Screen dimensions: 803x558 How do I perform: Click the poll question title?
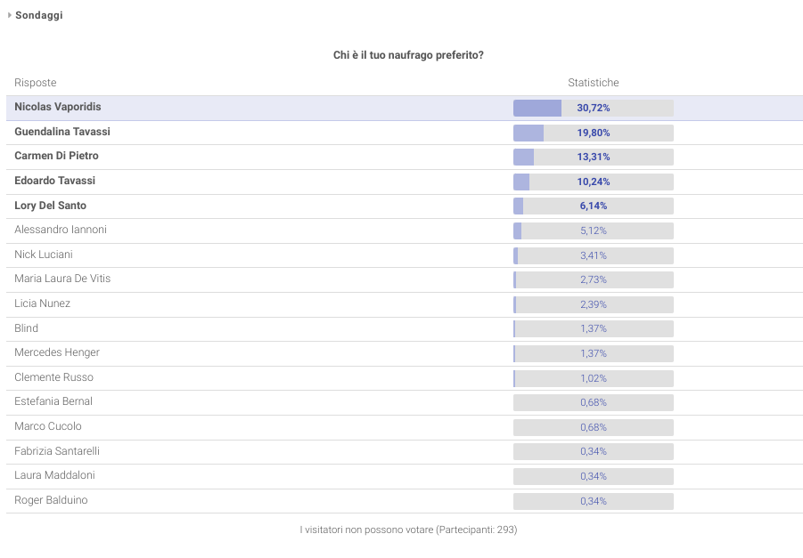408,55
